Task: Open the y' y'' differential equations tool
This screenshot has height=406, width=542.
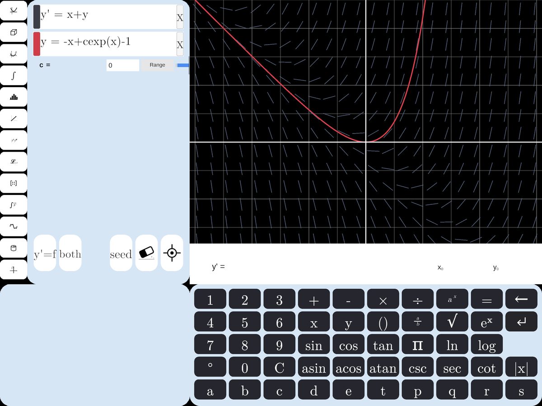Action: coord(14,140)
